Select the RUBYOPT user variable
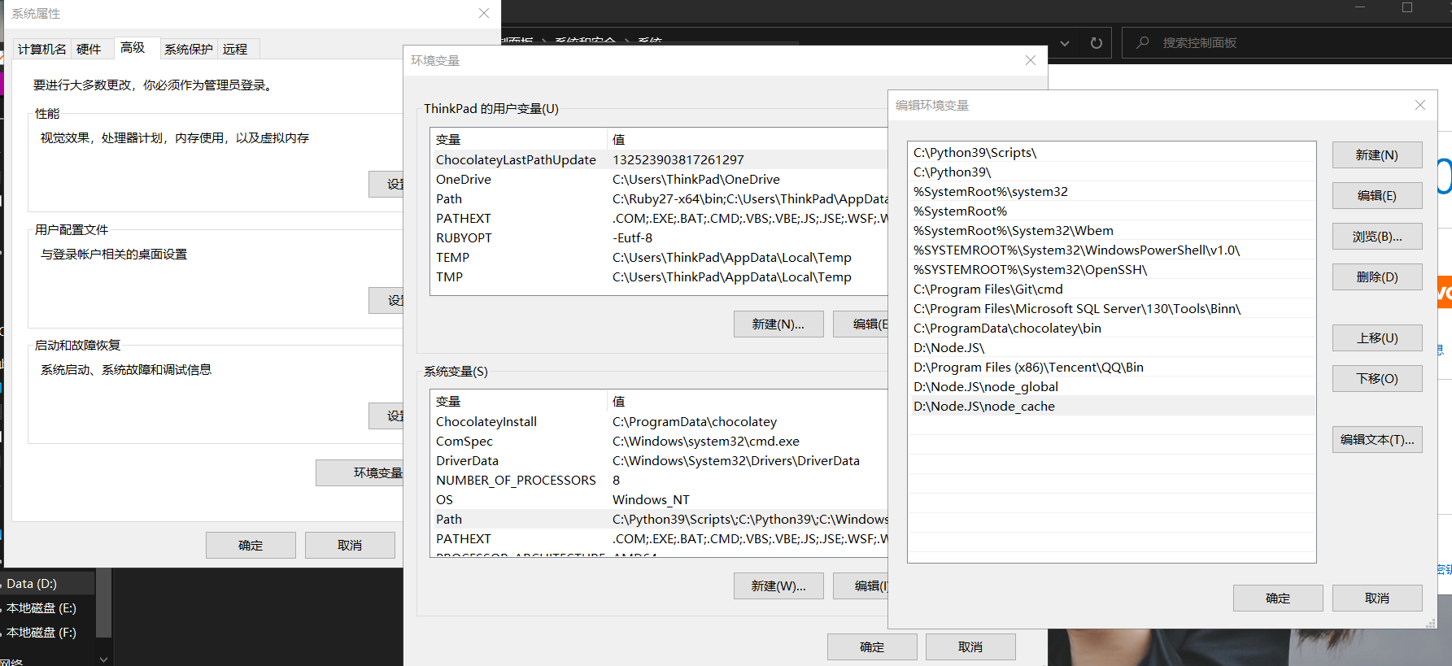The height and width of the screenshot is (666, 1452). (x=659, y=237)
